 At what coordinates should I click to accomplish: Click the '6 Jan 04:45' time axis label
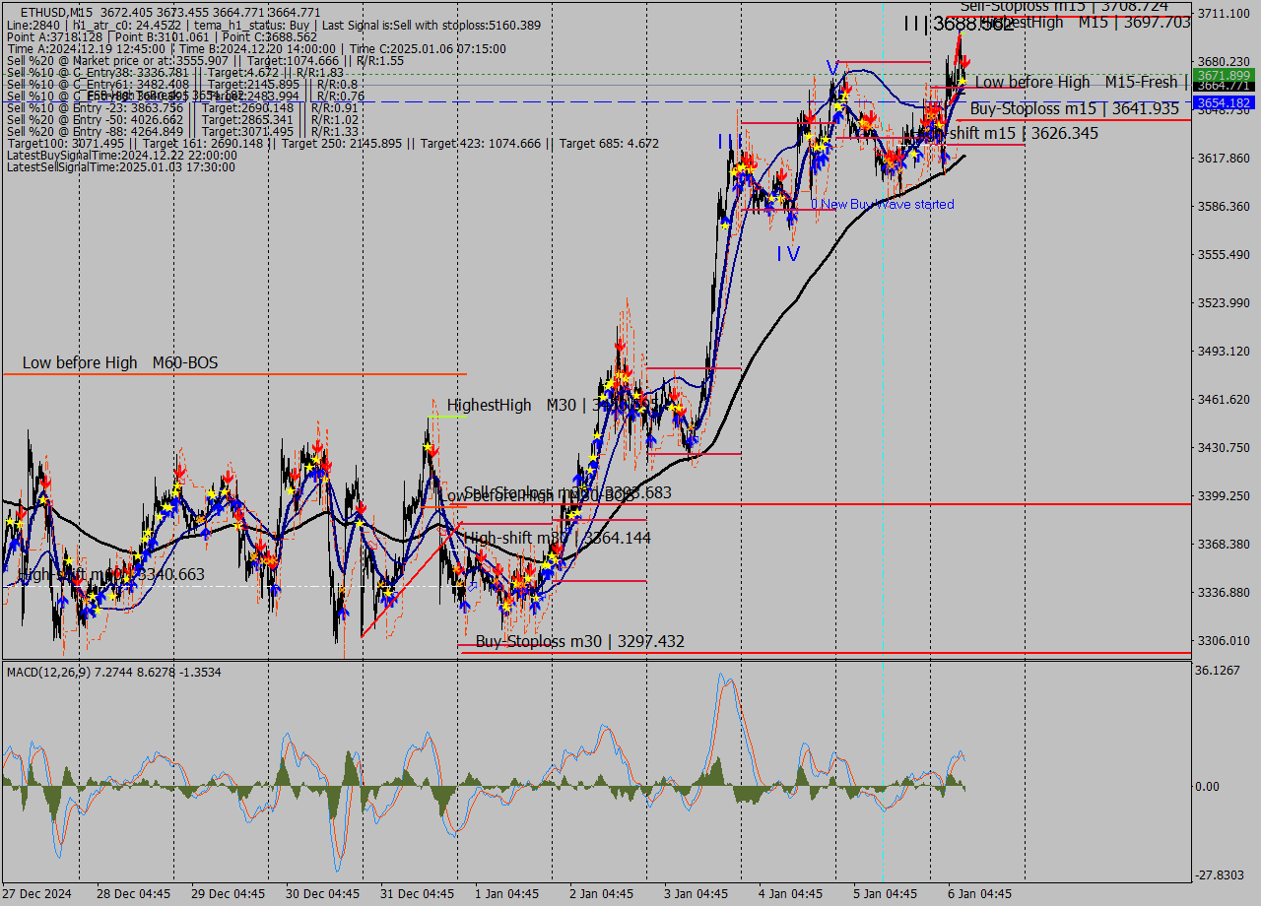click(979, 894)
